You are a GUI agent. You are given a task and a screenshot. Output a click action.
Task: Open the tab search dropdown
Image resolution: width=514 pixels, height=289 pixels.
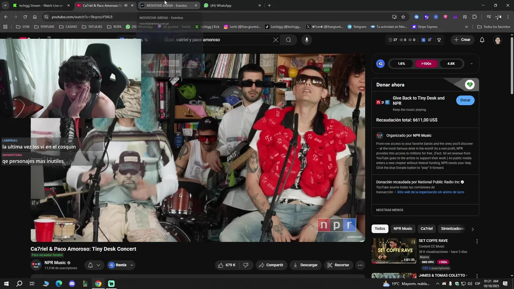5,6
